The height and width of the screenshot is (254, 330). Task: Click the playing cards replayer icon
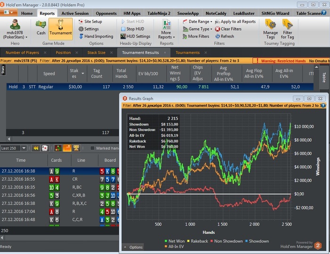(x=45, y=148)
